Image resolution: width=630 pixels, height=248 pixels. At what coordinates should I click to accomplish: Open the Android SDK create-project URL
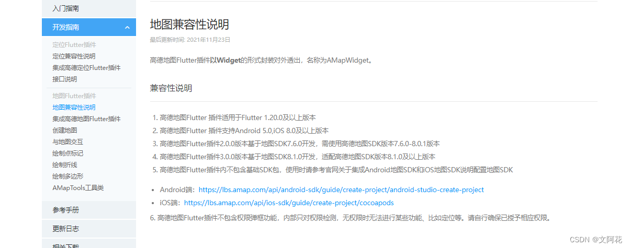point(341,190)
